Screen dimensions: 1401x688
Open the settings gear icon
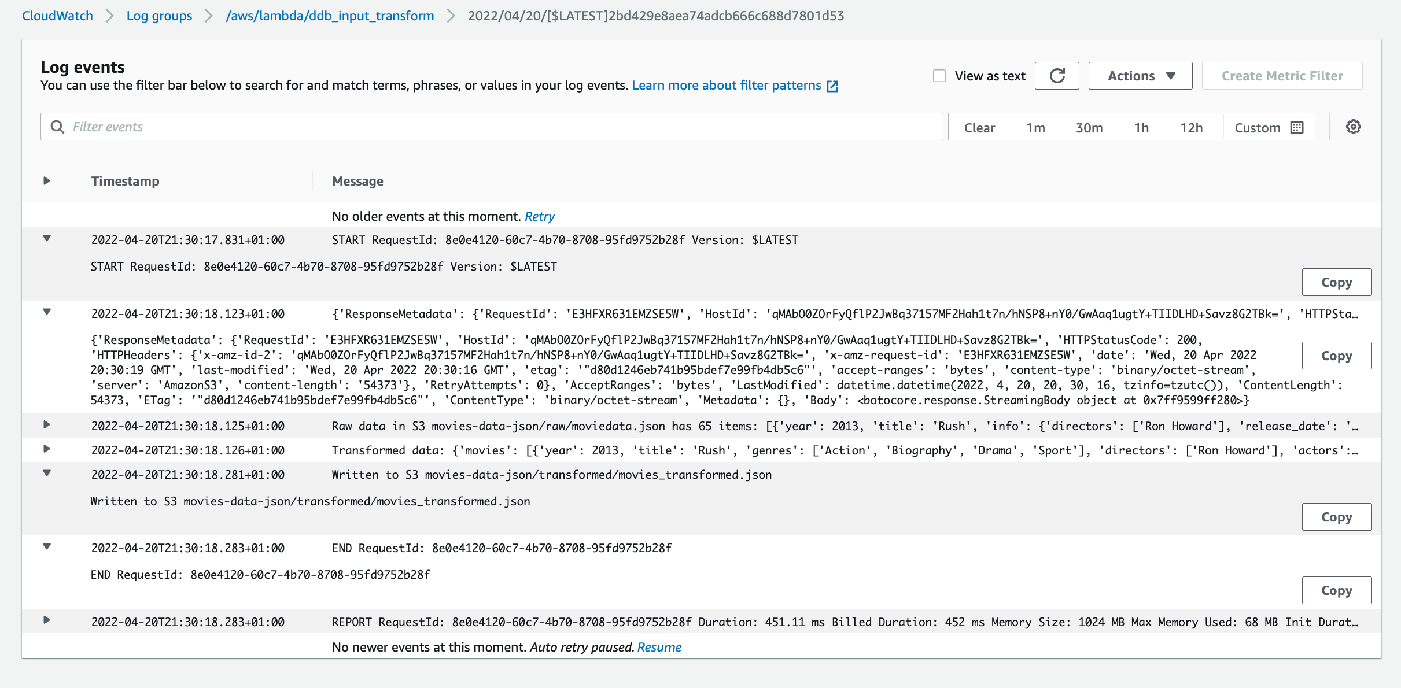point(1353,127)
